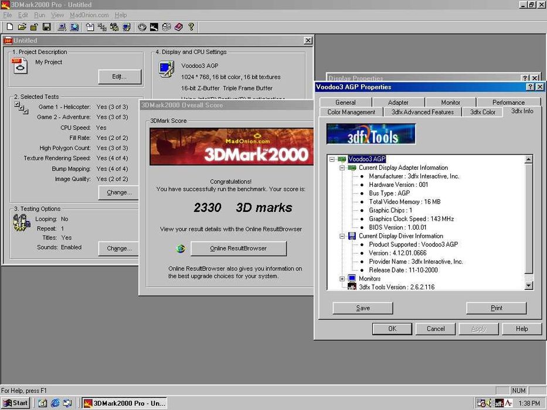Click the monitor icon in Display and CPU Settings
547x410 pixels.
click(167, 69)
